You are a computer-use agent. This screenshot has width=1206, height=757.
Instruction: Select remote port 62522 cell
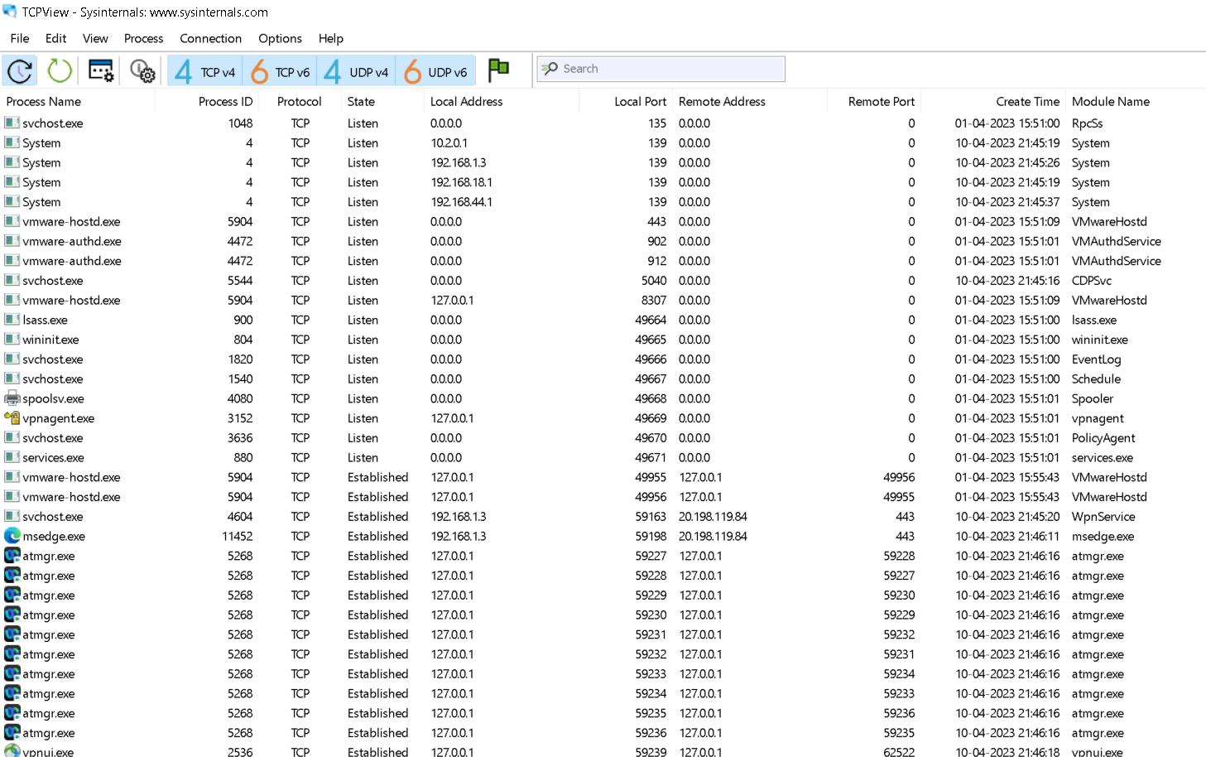899,752
